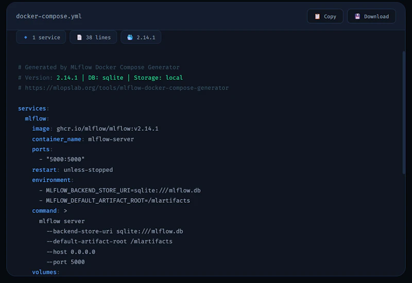Click the 'environment:' key
This screenshot has width=412, height=283.
[53, 180]
